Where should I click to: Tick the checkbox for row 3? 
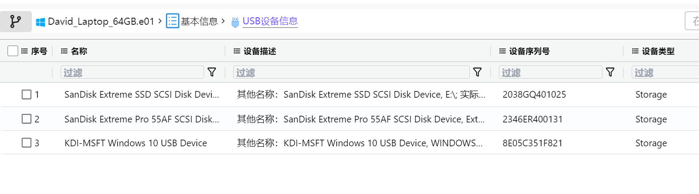[x=27, y=143]
